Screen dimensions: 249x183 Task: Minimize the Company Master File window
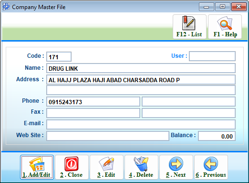(x=207, y=7)
